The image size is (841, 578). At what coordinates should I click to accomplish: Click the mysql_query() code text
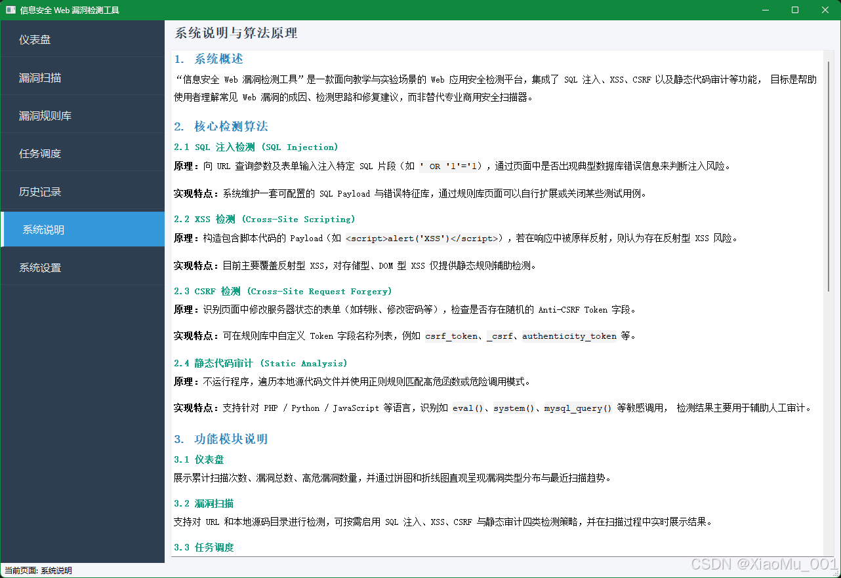coord(578,408)
